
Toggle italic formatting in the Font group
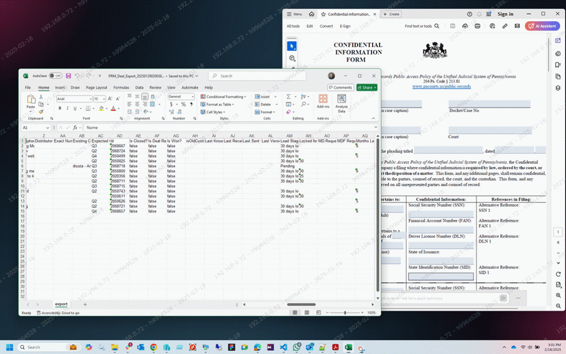67,108
